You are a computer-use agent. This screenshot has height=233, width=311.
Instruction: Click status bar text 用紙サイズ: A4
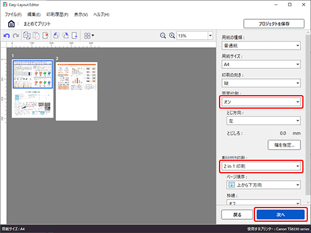[13, 229]
